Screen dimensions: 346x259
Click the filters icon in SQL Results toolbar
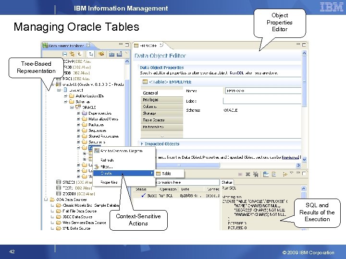click(x=285, y=174)
